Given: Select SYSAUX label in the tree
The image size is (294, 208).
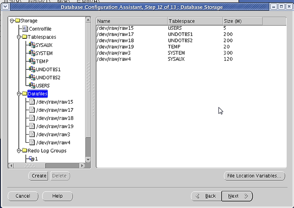Looking at the screenshot, I should pyautogui.click(x=44, y=45).
